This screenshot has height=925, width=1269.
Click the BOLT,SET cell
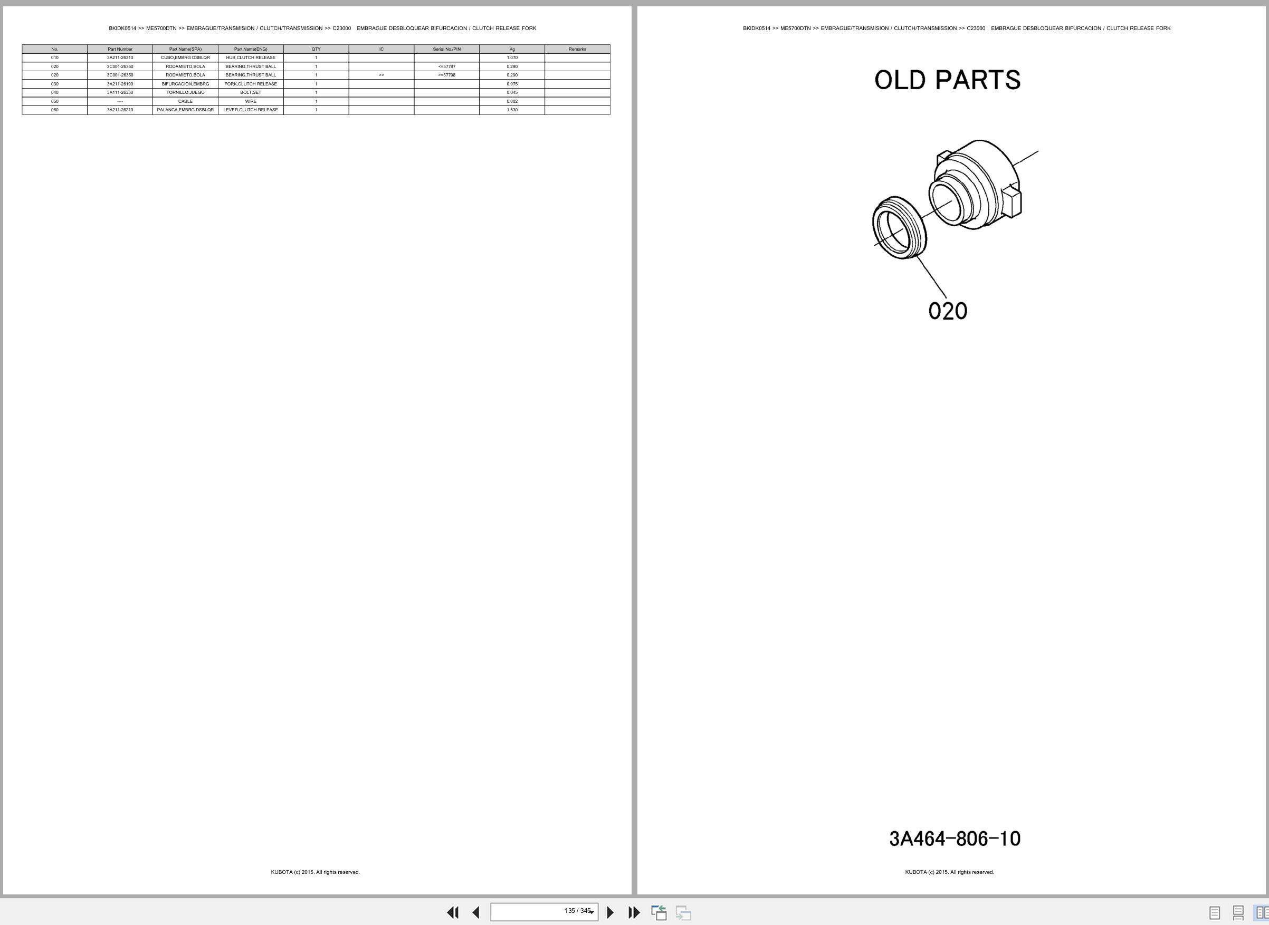[x=251, y=92]
